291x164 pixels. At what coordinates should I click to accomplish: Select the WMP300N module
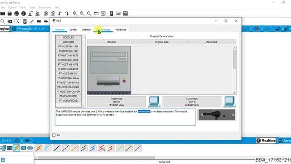68,42
